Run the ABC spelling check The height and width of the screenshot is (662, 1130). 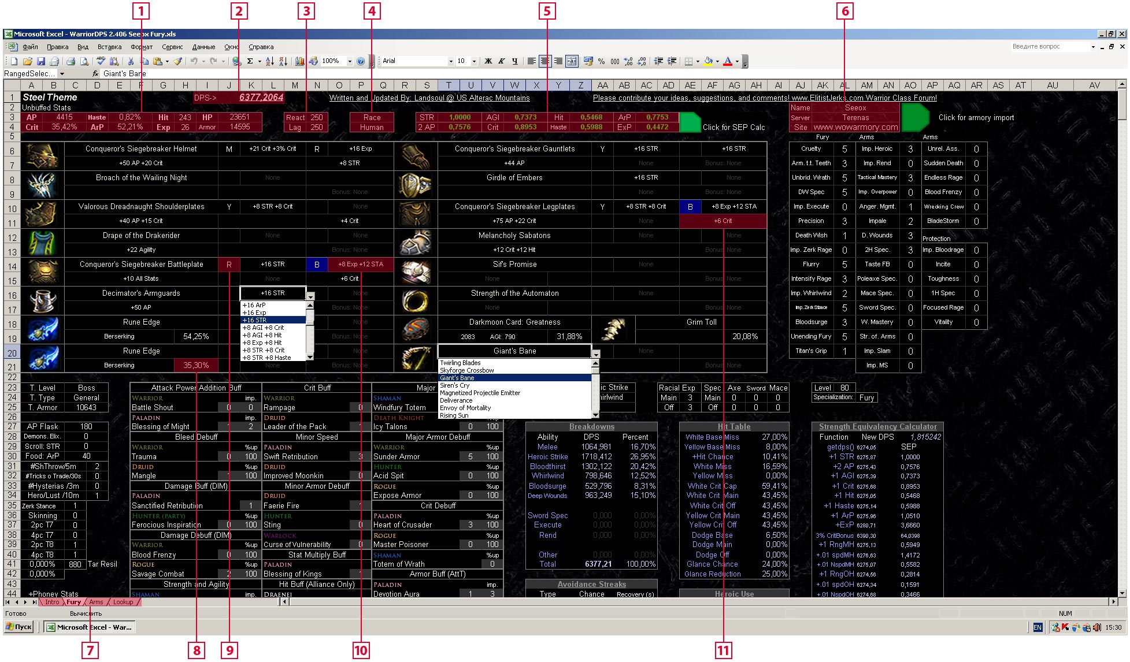(x=101, y=61)
